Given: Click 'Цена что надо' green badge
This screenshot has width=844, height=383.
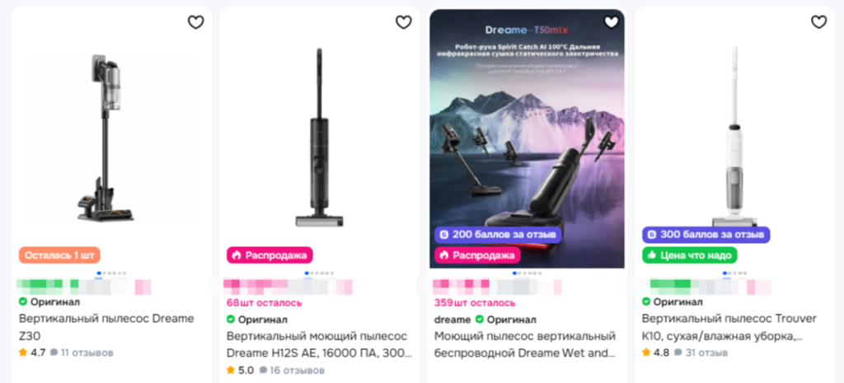Looking at the screenshot, I should (690, 255).
